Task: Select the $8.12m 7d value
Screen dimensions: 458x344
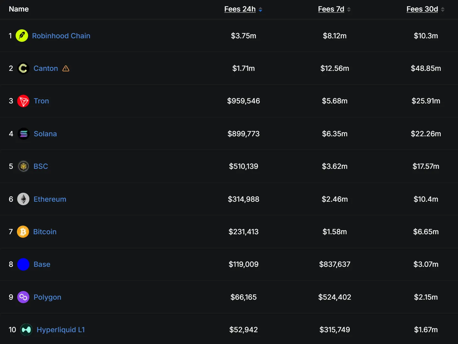Action: (x=335, y=36)
